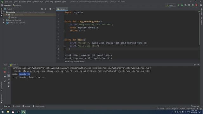The image size is (203, 114).
Task: Stop the running process with red toolbar square
Action: click(x=196, y=5)
